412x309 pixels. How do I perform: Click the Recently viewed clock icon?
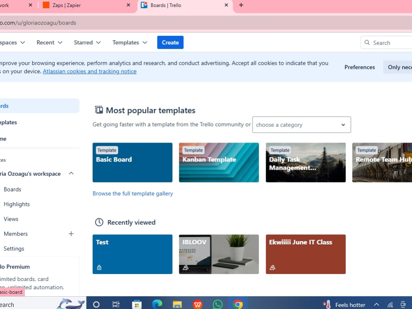(99, 222)
